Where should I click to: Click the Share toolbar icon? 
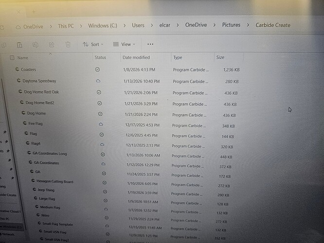click(x=52, y=45)
